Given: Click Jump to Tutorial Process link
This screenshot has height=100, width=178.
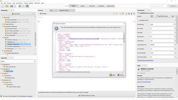Looking at the screenshot, I should coord(144,82).
